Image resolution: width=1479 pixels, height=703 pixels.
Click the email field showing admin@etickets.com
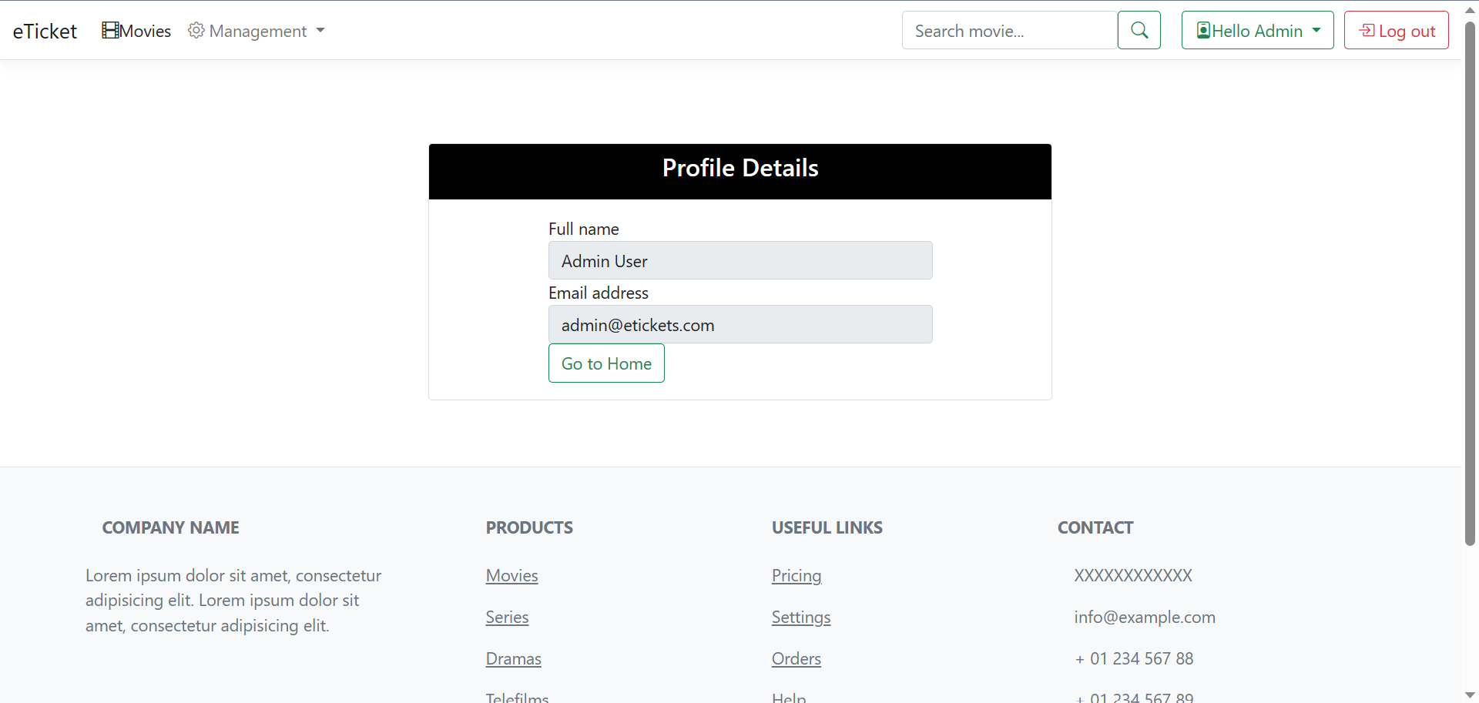(x=739, y=324)
